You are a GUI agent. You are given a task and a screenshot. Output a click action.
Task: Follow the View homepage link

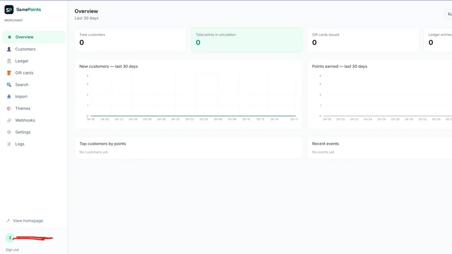pyautogui.click(x=25, y=221)
